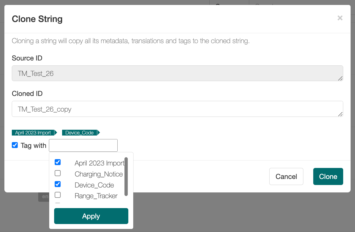Click the April 2023 Import tag chip
This screenshot has width=355, height=232.
coord(32,132)
